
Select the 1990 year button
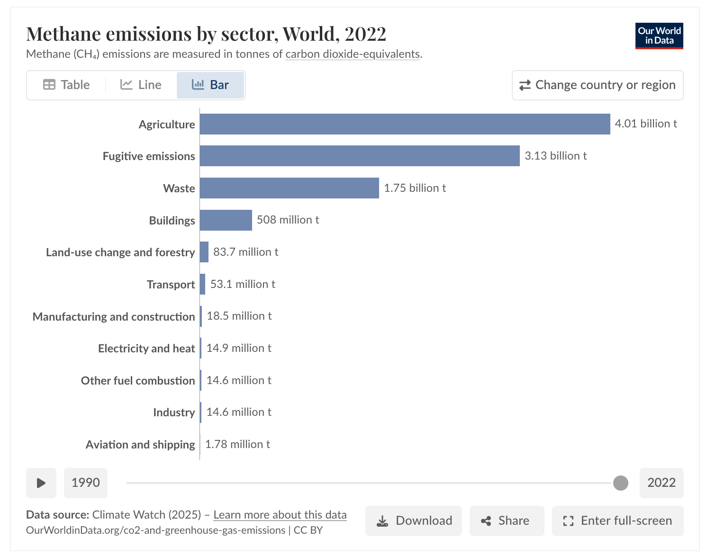[86, 483]
